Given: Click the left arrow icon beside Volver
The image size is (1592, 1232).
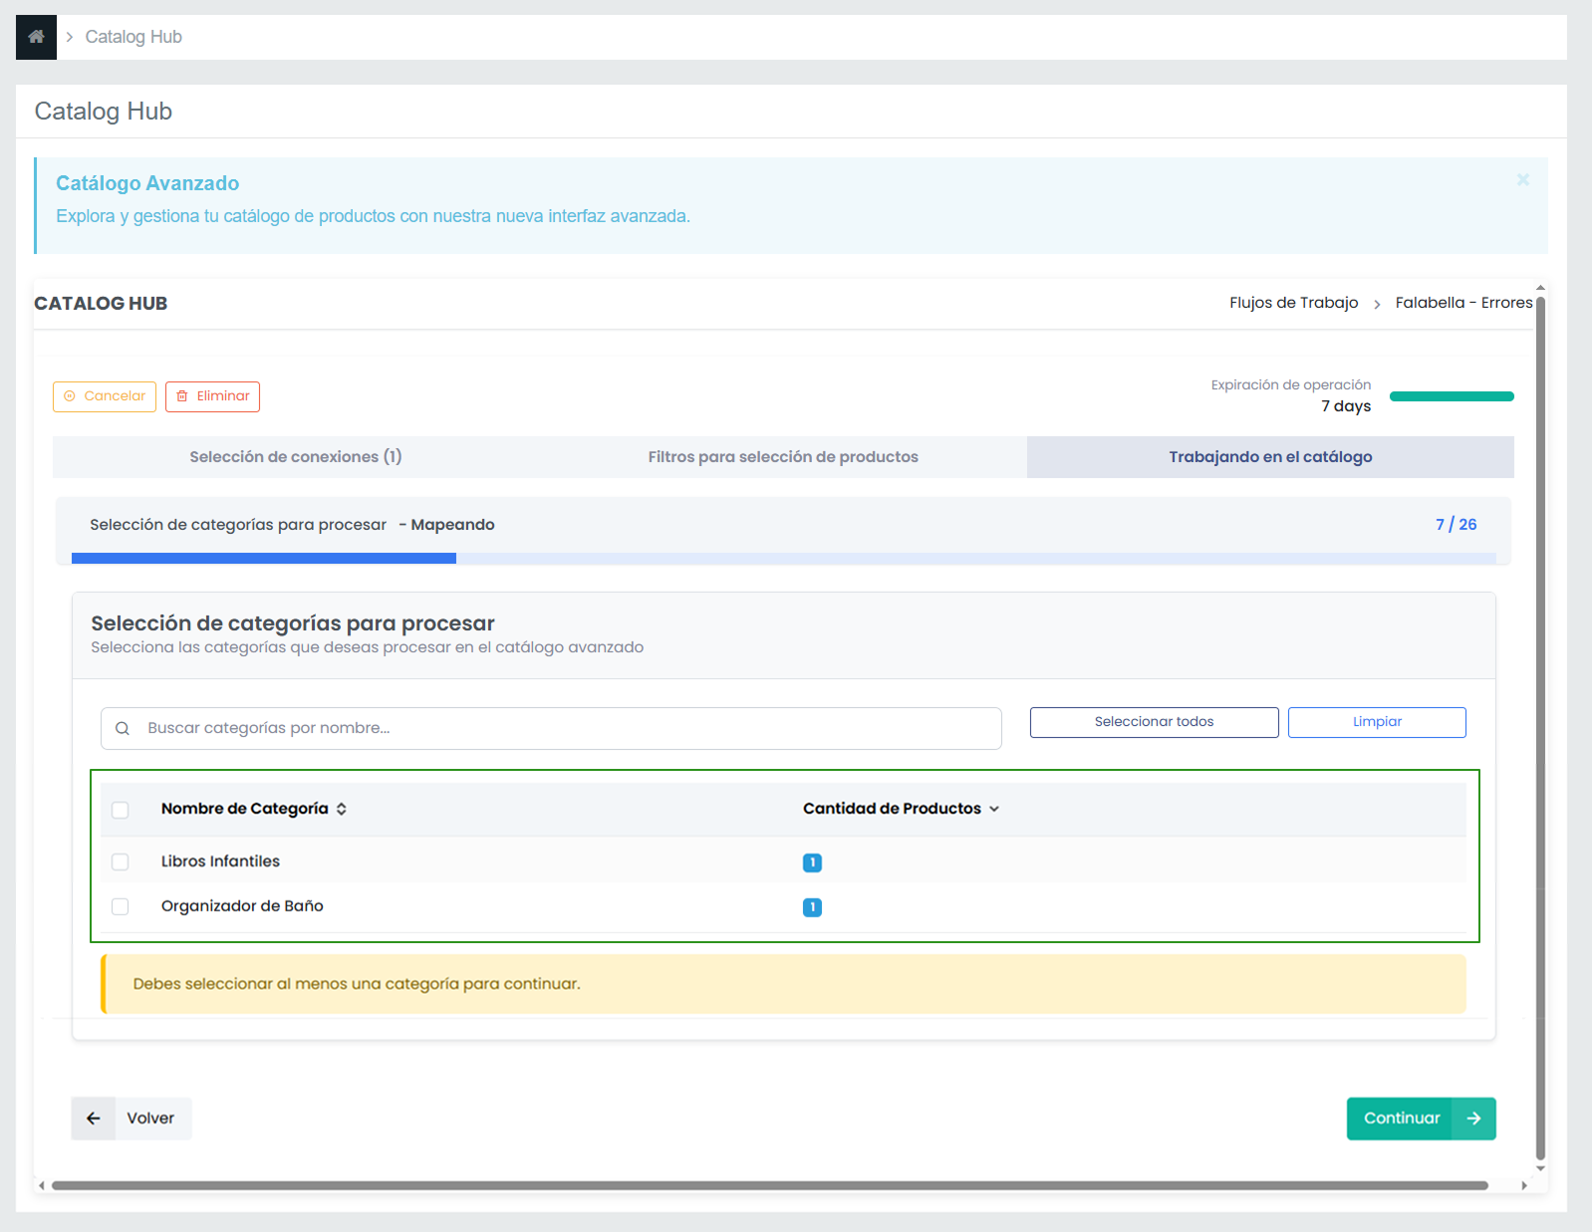Looking at the screenshot, I should click(94, 1118).
